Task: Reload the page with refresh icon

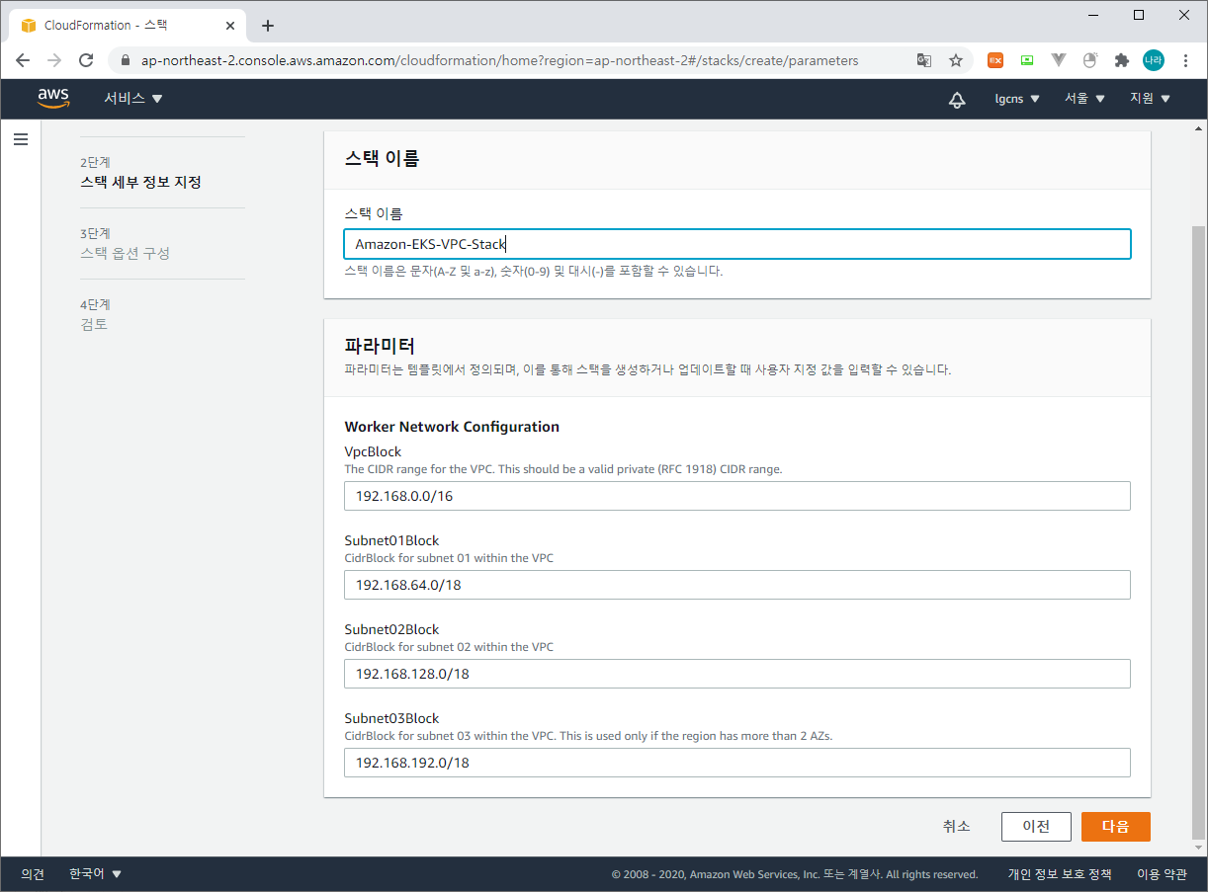Action: (x=86, y=60)
